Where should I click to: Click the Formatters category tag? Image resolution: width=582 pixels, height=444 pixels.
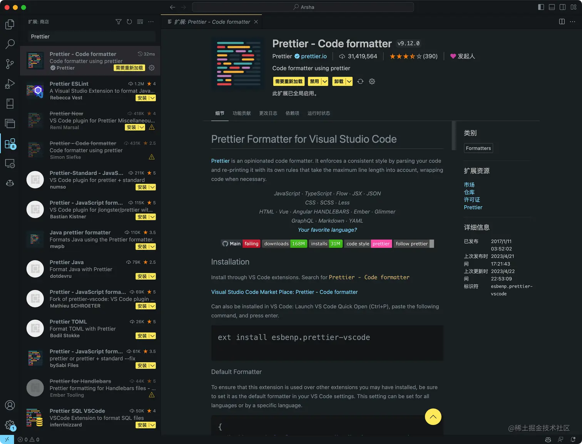478,148
